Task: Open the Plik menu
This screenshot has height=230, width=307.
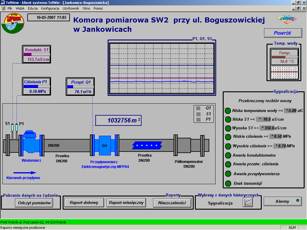Action: pos(10,8)
